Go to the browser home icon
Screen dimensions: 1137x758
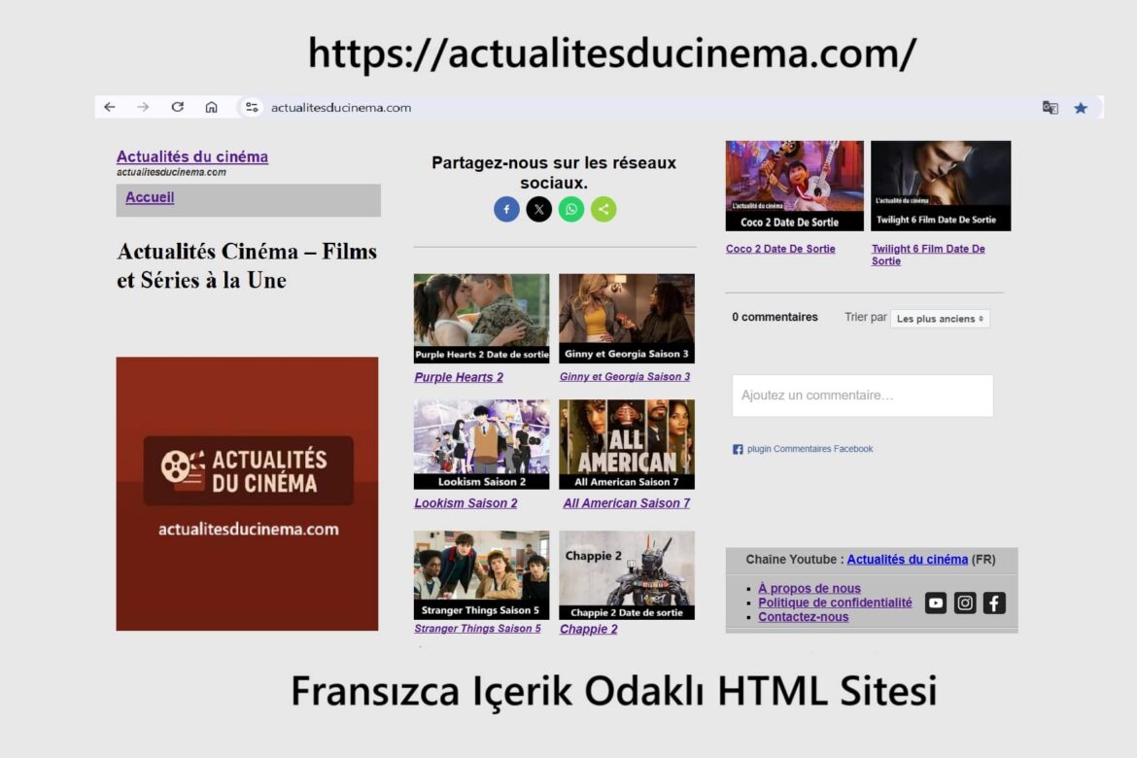tap(211, 108)
